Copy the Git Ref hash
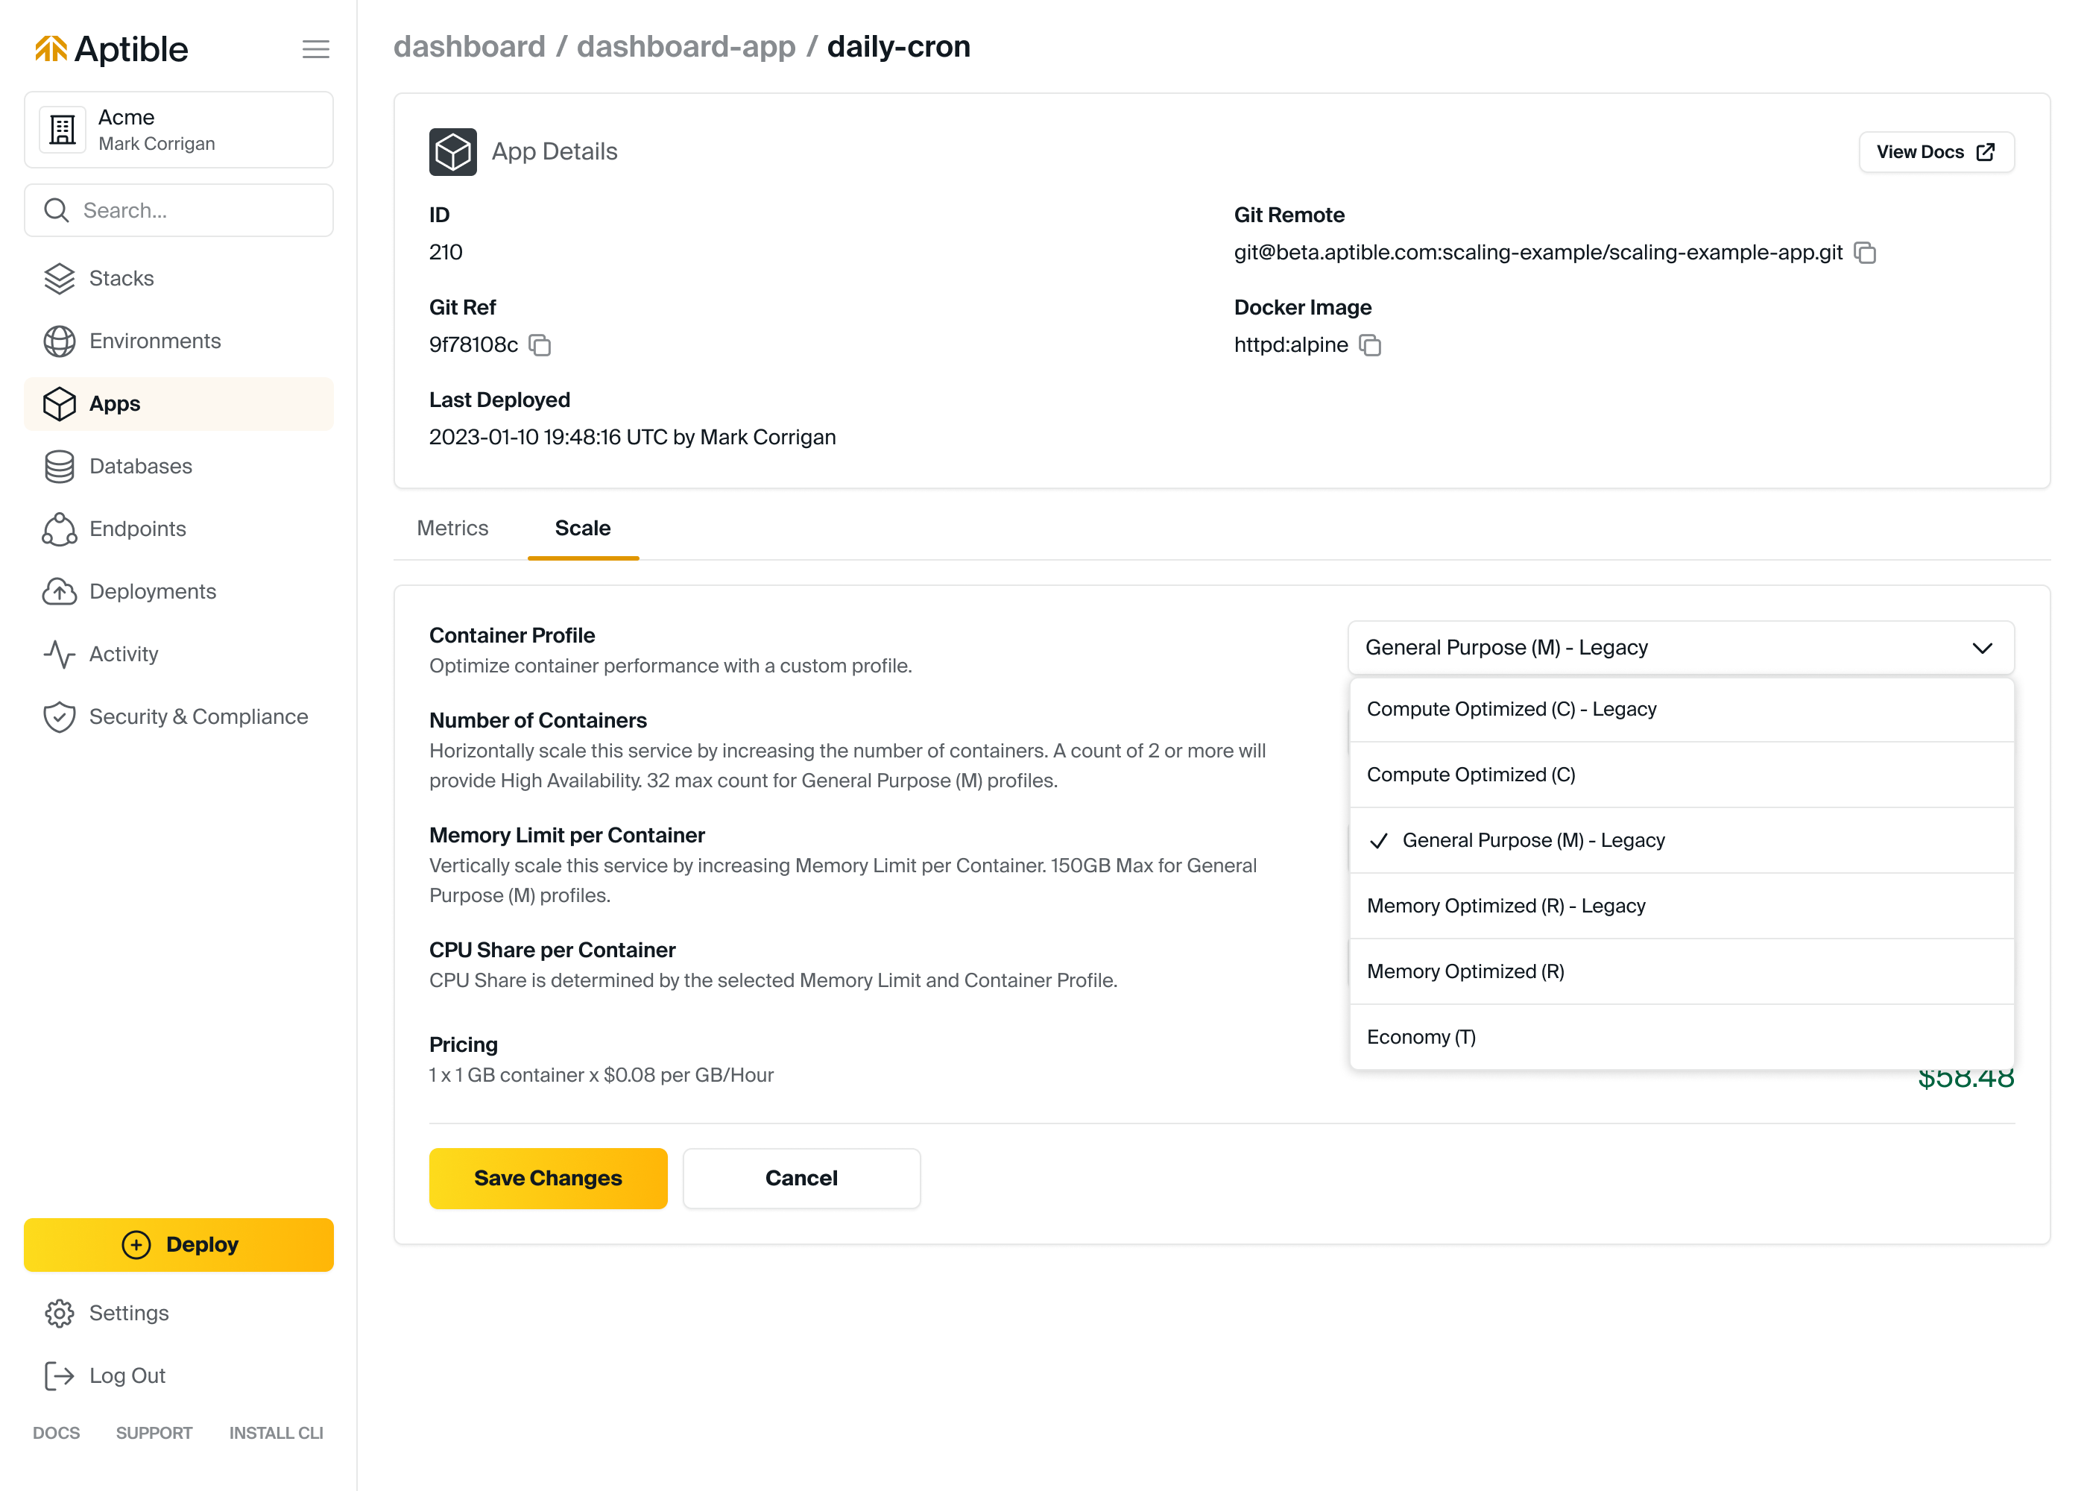This screenshot has width=2087, height=1491. (x=540, y=345)
